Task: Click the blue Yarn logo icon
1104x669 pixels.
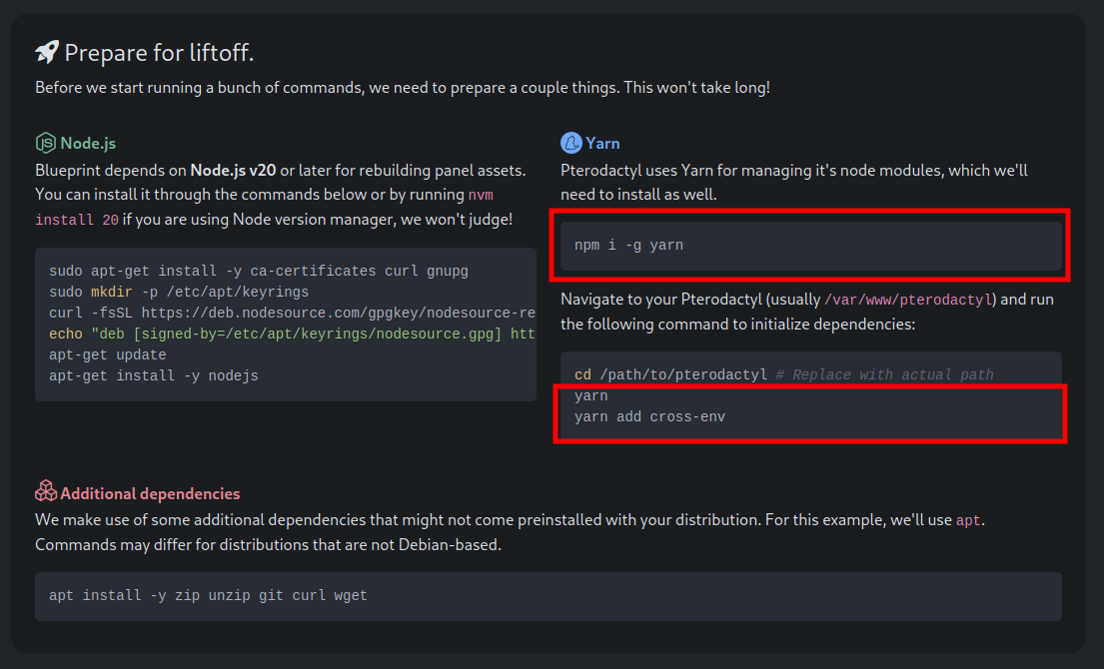Action: pos(571,143)
